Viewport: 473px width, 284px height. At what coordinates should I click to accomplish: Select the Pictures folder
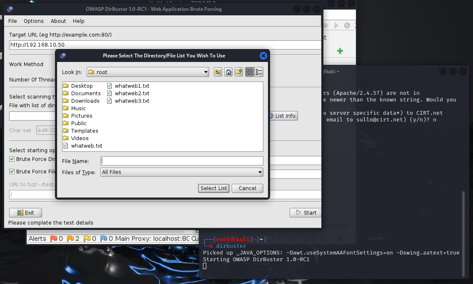point(78,116)
